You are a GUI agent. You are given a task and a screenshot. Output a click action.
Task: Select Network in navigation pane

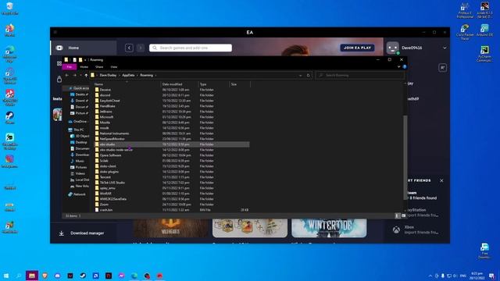[x=77, y=194]
